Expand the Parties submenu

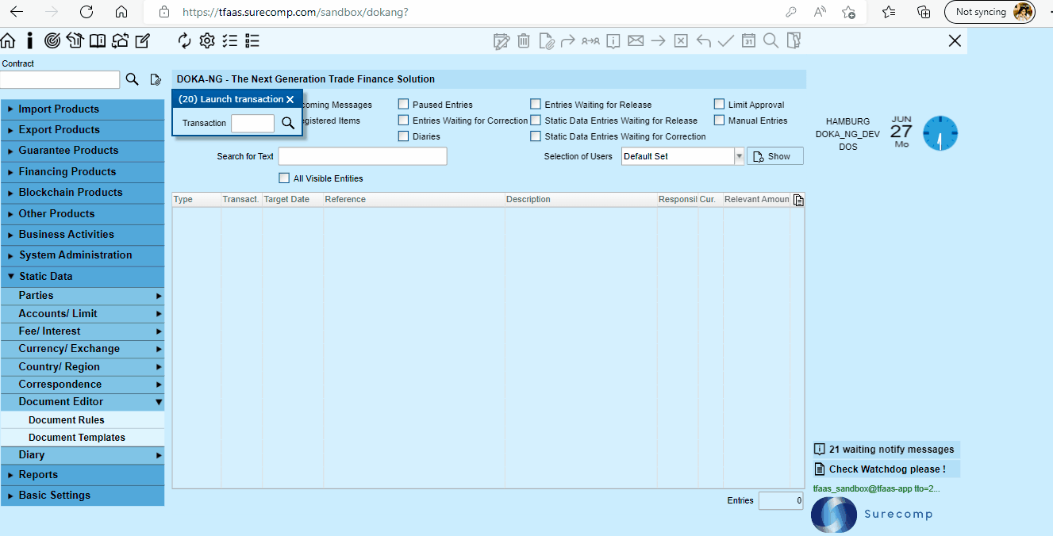(83, 296)
